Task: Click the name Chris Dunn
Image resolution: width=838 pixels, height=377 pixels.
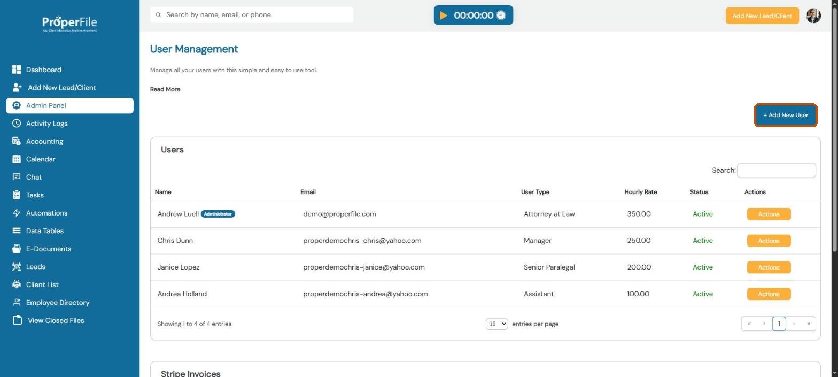Action: click(x=175, y=241)
